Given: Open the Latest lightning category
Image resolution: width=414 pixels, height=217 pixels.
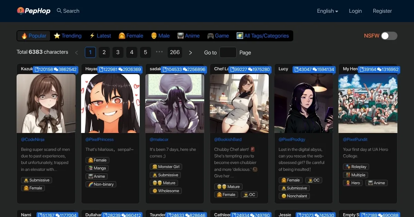Looking at the screenshot, I should click(100, 36).
